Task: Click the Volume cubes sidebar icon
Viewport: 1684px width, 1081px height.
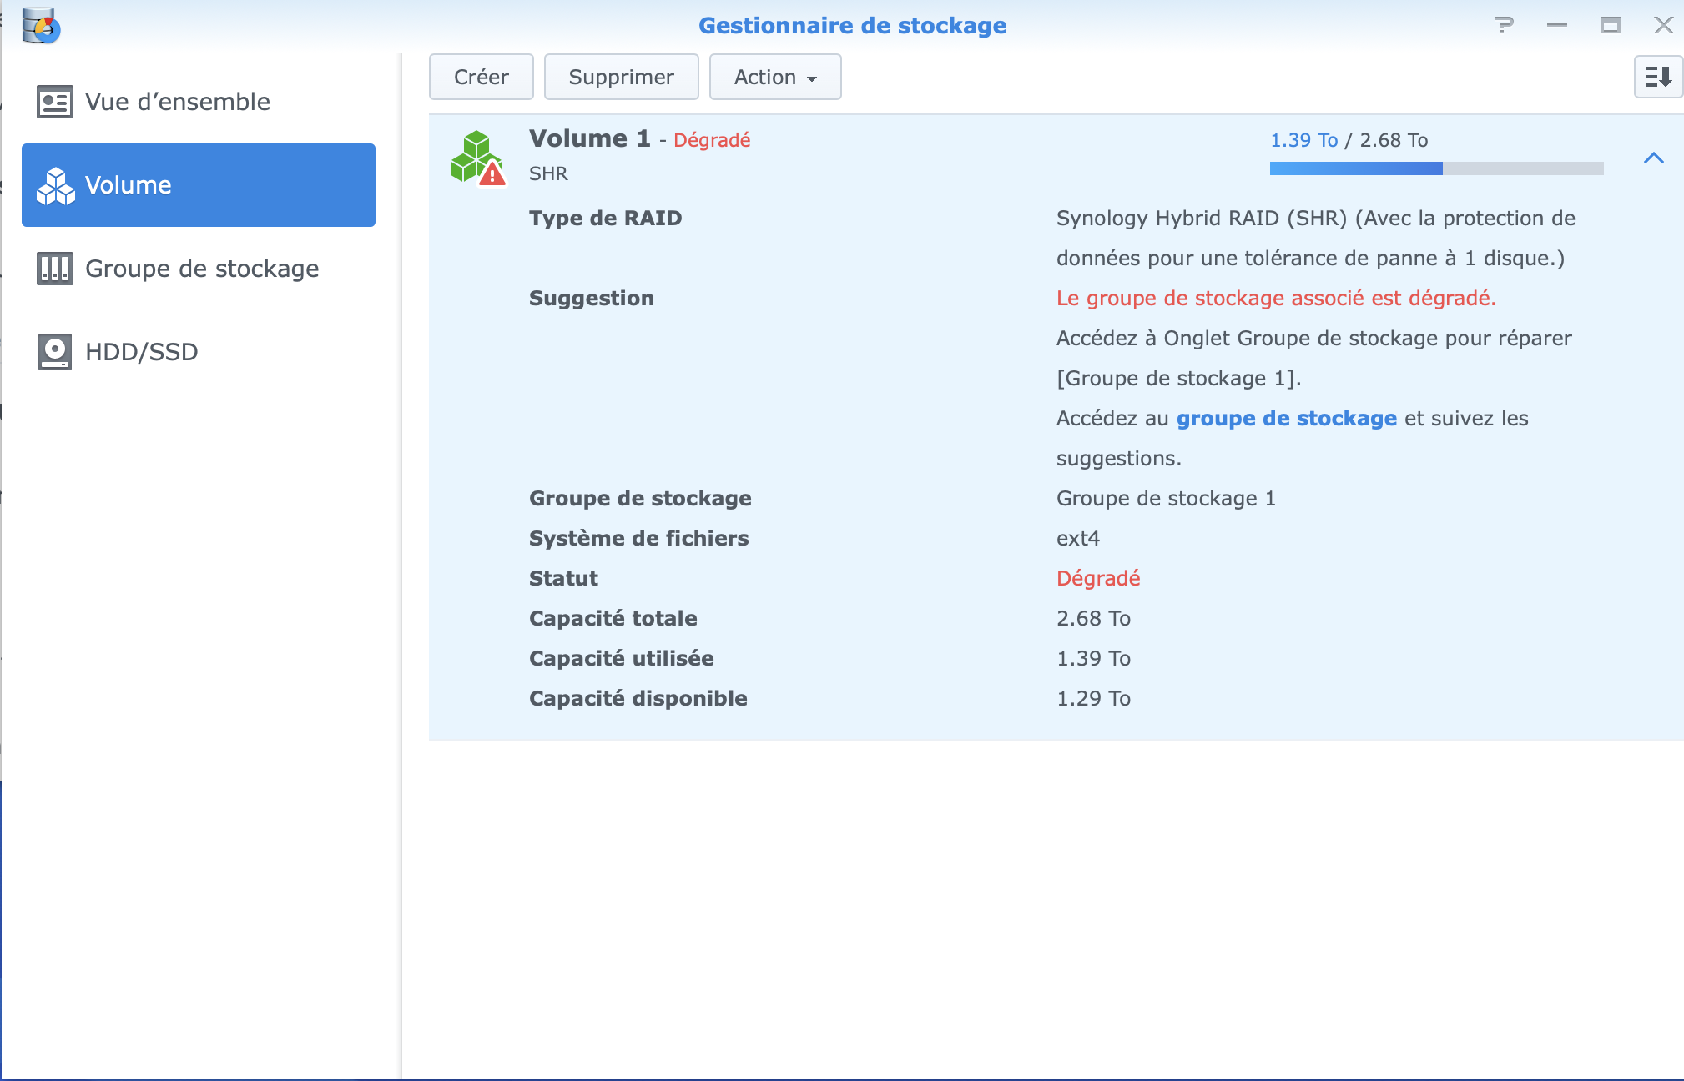Action: coord(55,185)
